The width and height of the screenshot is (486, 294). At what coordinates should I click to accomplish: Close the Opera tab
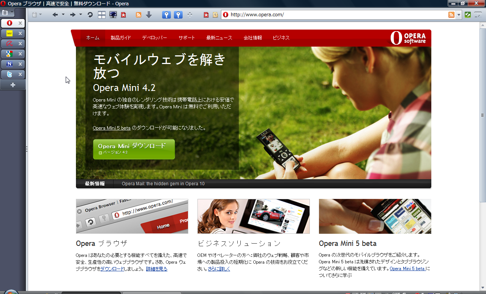(x=21, y=23)
